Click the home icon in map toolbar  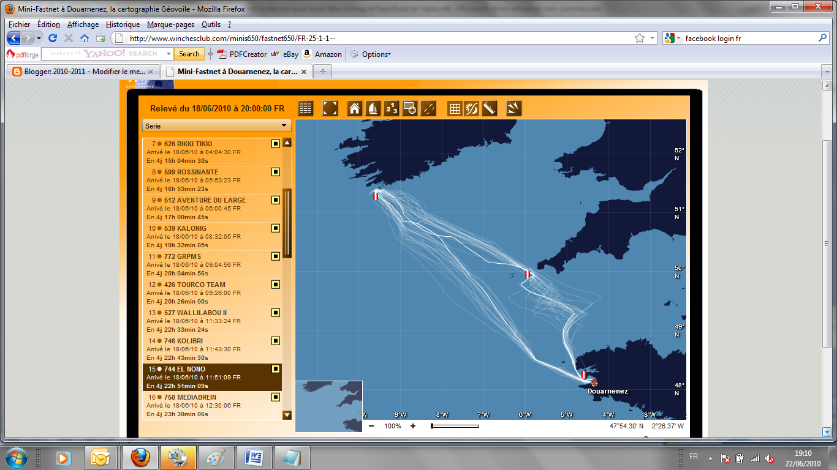[x=354, y=108]
